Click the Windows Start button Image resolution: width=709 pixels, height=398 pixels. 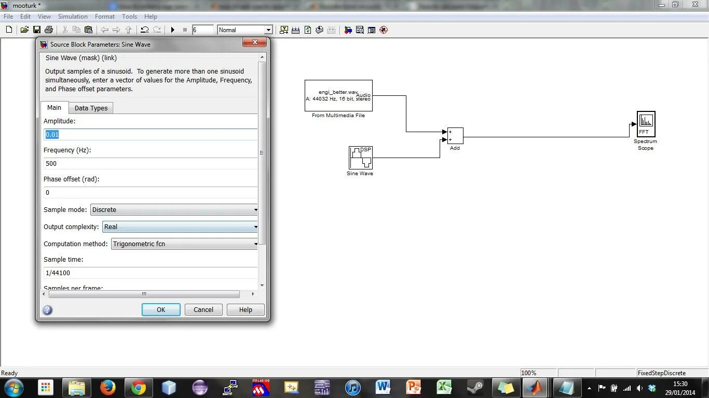[x=13, y=387]
